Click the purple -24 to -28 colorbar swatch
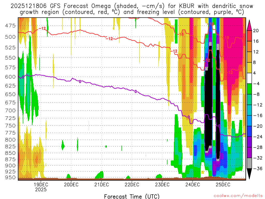The width and height of the screenshot is (265, 199). (x=249, y=142)
